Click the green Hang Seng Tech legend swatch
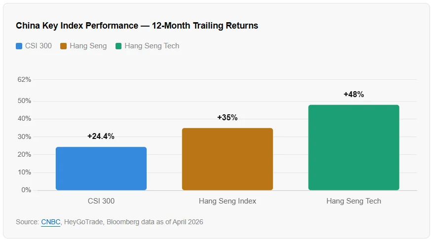 tap(118, 46)
